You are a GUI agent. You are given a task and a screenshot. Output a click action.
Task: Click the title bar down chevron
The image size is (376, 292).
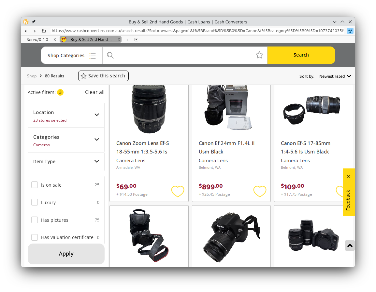point(335,22)
